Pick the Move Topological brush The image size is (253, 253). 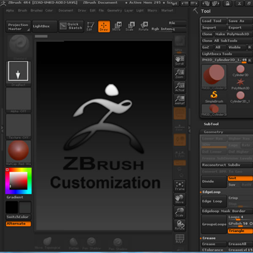47,243
